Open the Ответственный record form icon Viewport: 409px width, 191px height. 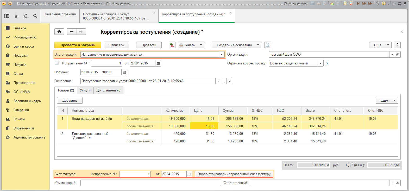pyautogui.click(x=398, y=183)
